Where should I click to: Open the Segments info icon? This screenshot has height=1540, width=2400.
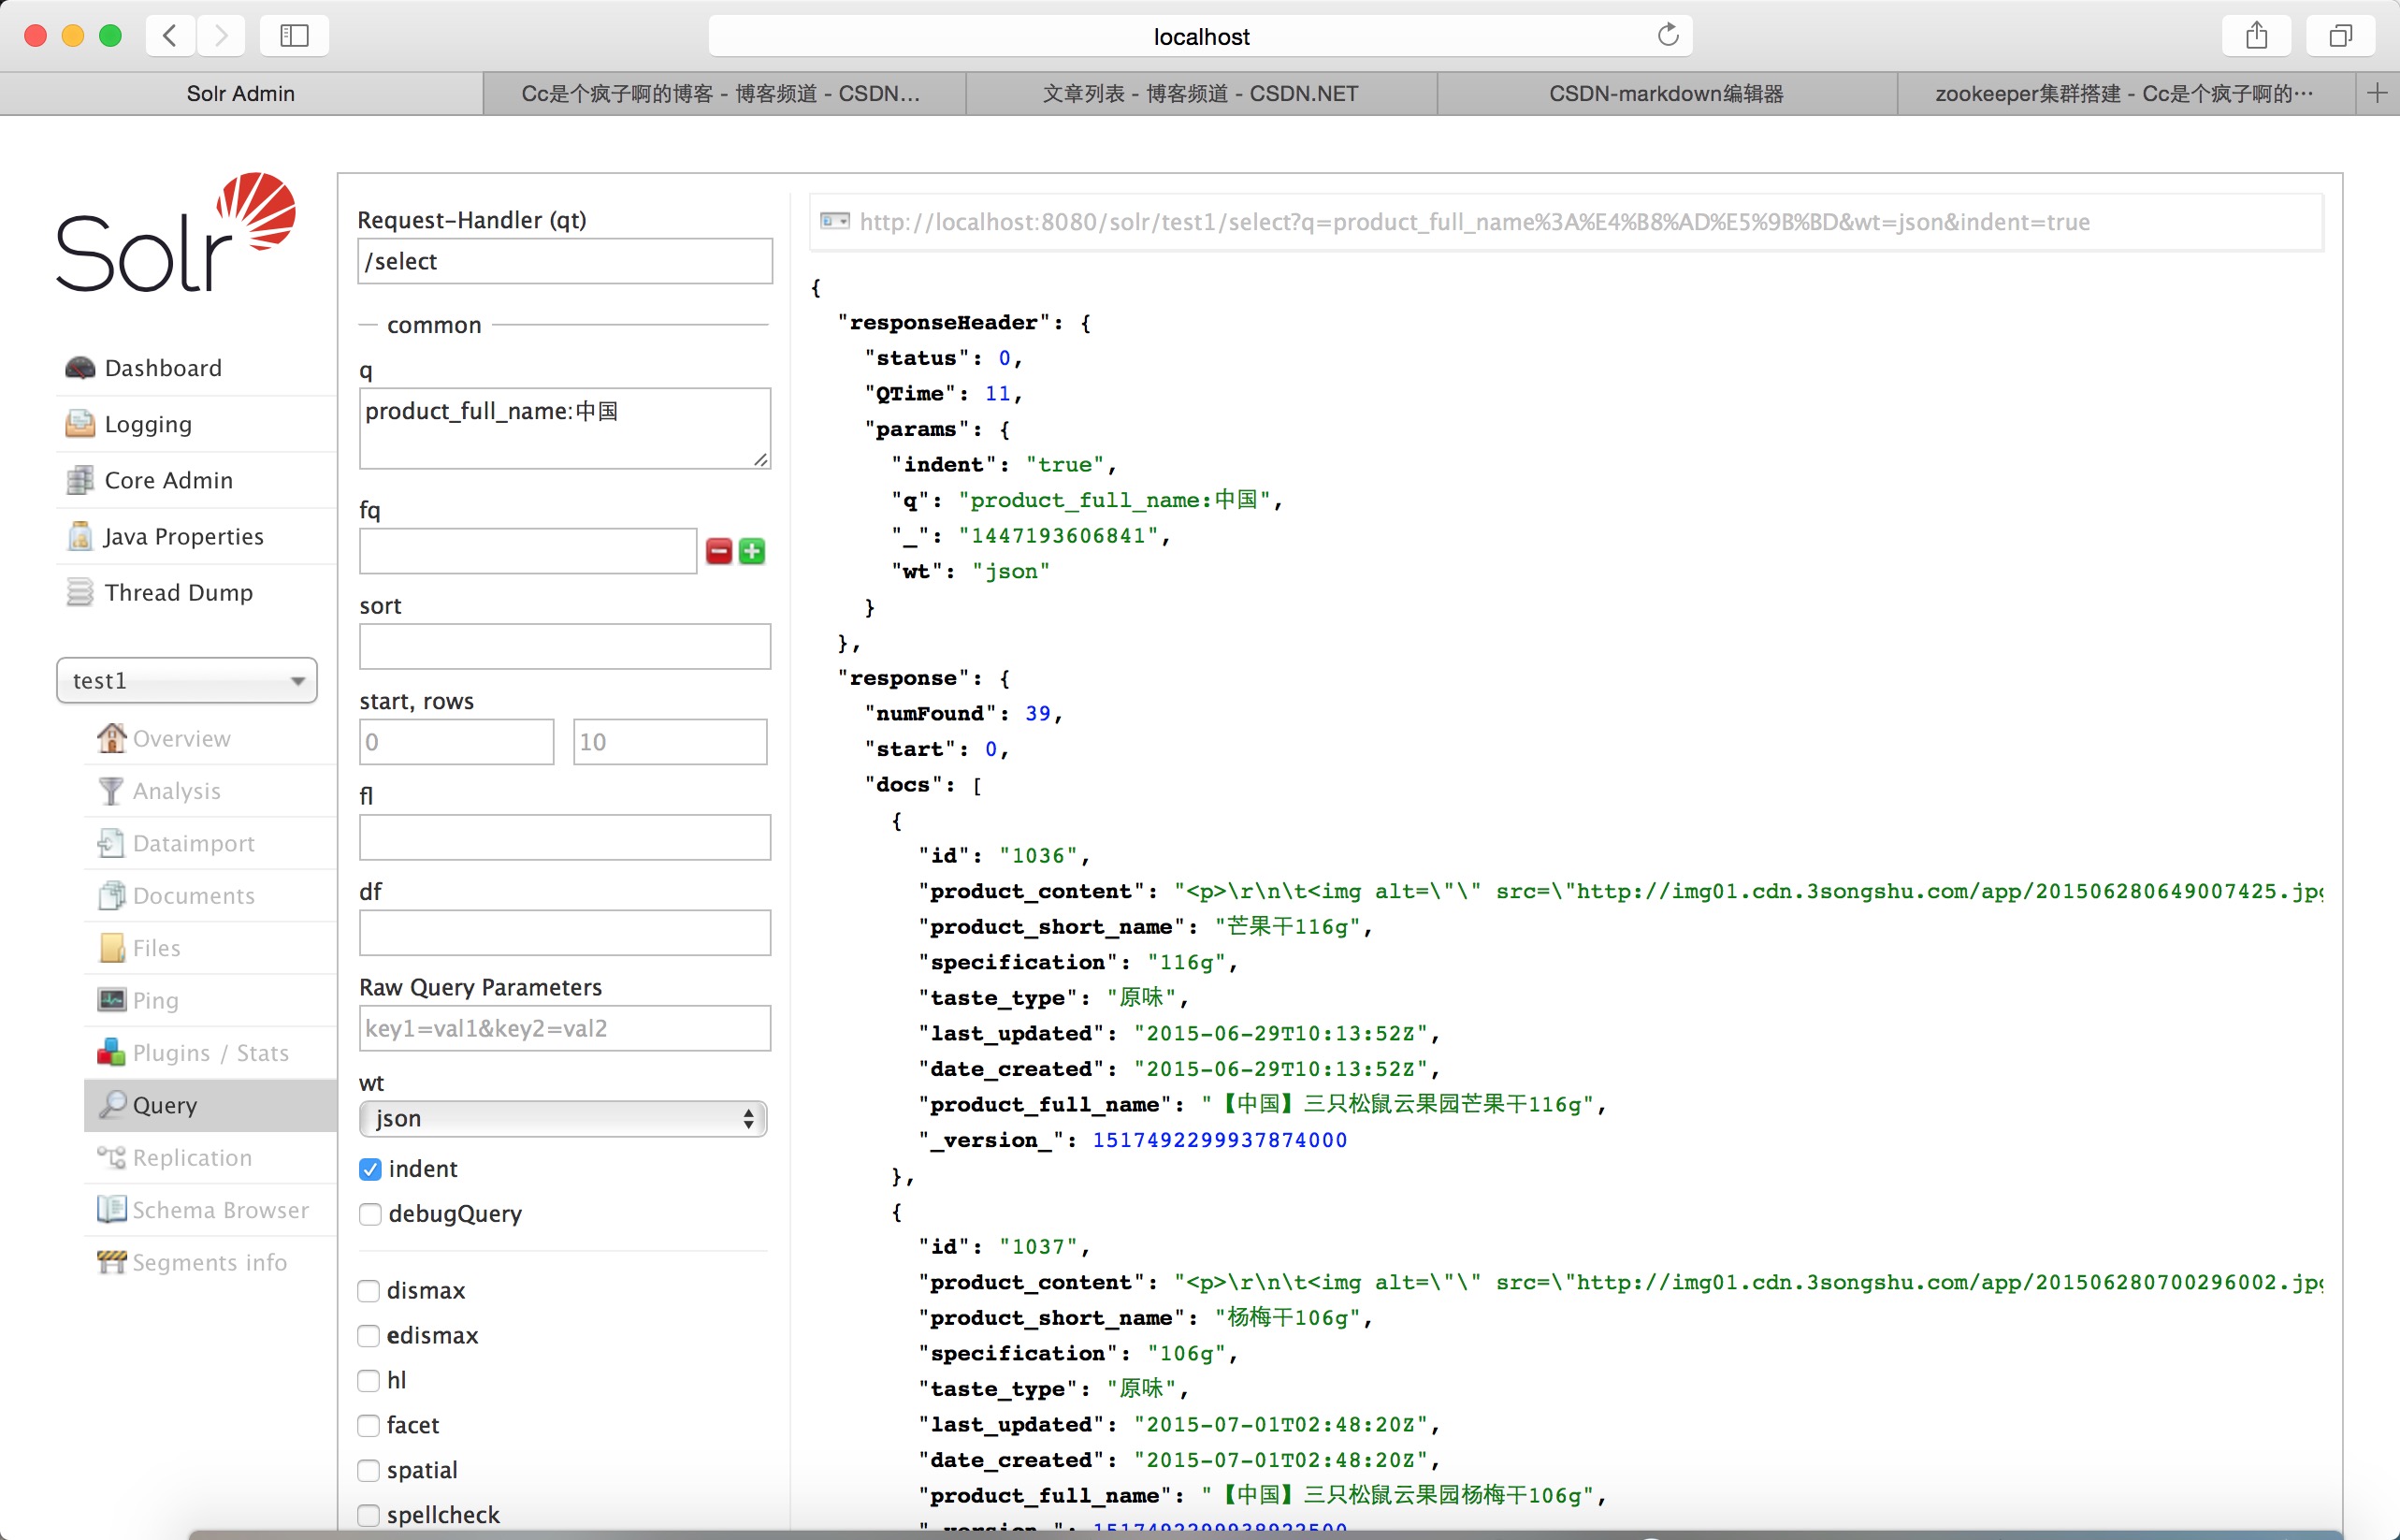tap(111, 1262)
